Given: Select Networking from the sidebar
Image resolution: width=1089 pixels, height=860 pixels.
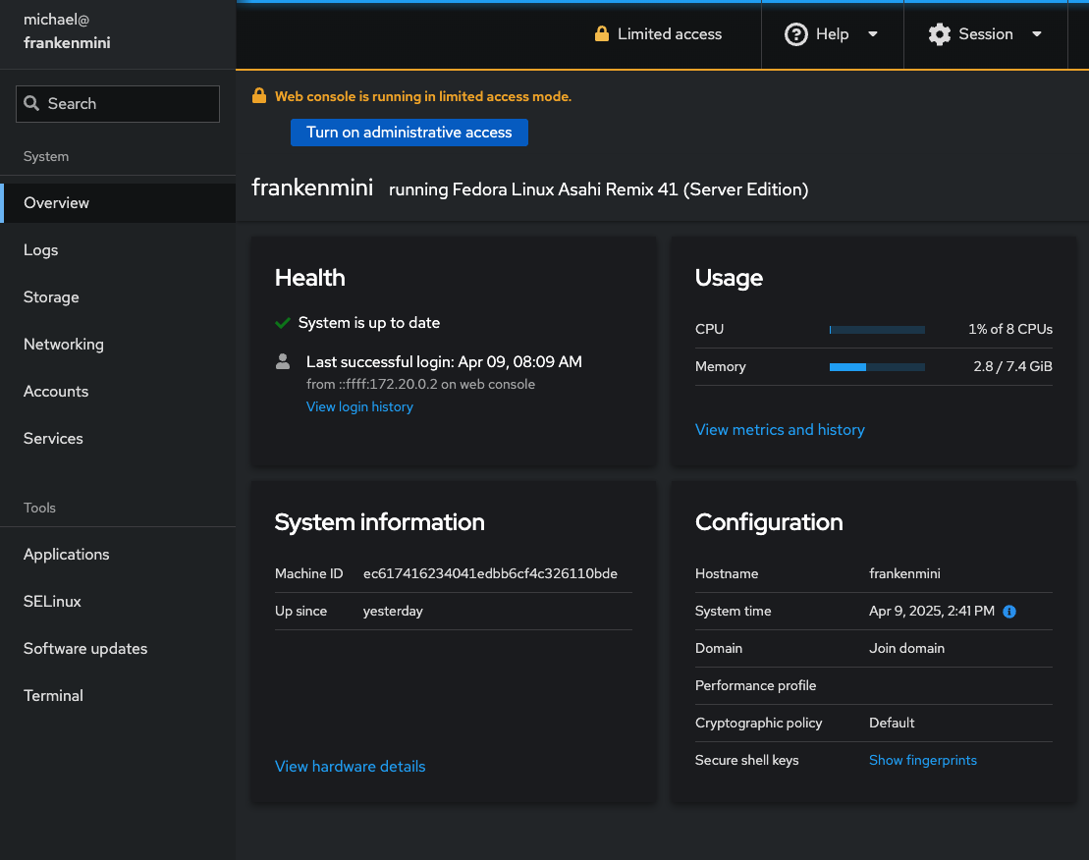Looking at the screenshot, I should click(64, 345).
